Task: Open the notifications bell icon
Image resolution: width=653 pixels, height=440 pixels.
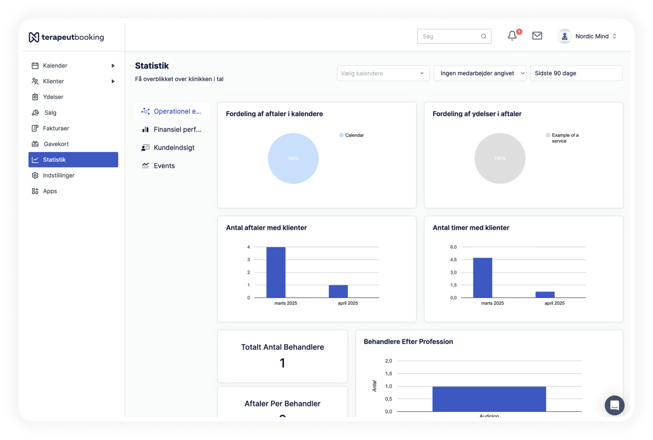Action: [512, 36]
